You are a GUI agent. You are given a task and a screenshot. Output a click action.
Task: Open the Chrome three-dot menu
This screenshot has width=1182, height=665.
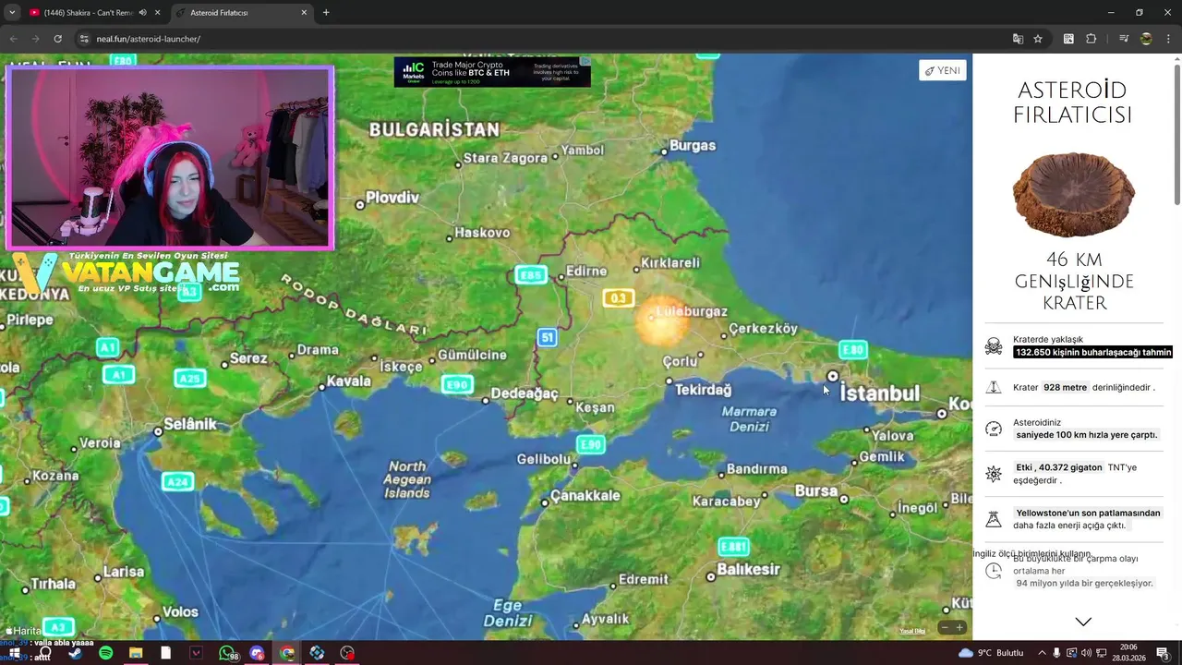pos(1167,39)
